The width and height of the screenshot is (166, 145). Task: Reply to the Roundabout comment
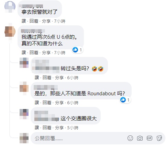point(47,102)
